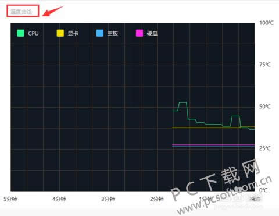The height and width of the screenshot is (216, 279).
Task: Click the 5分钟 time axis label
Action: 10,199
